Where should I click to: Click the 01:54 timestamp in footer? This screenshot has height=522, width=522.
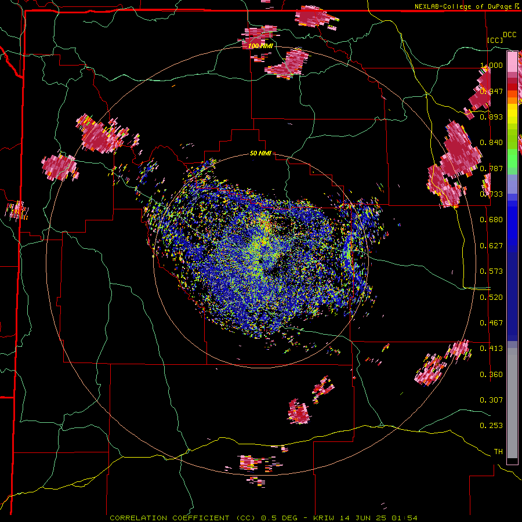404,518
